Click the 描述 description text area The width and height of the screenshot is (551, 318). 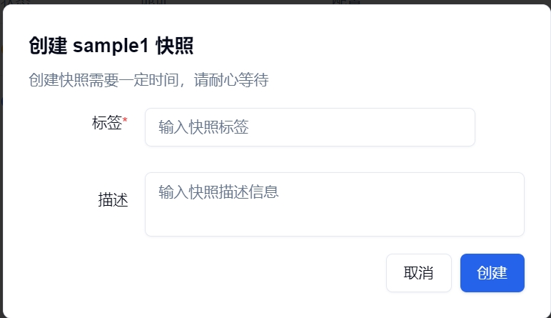(x=335, y=204)
